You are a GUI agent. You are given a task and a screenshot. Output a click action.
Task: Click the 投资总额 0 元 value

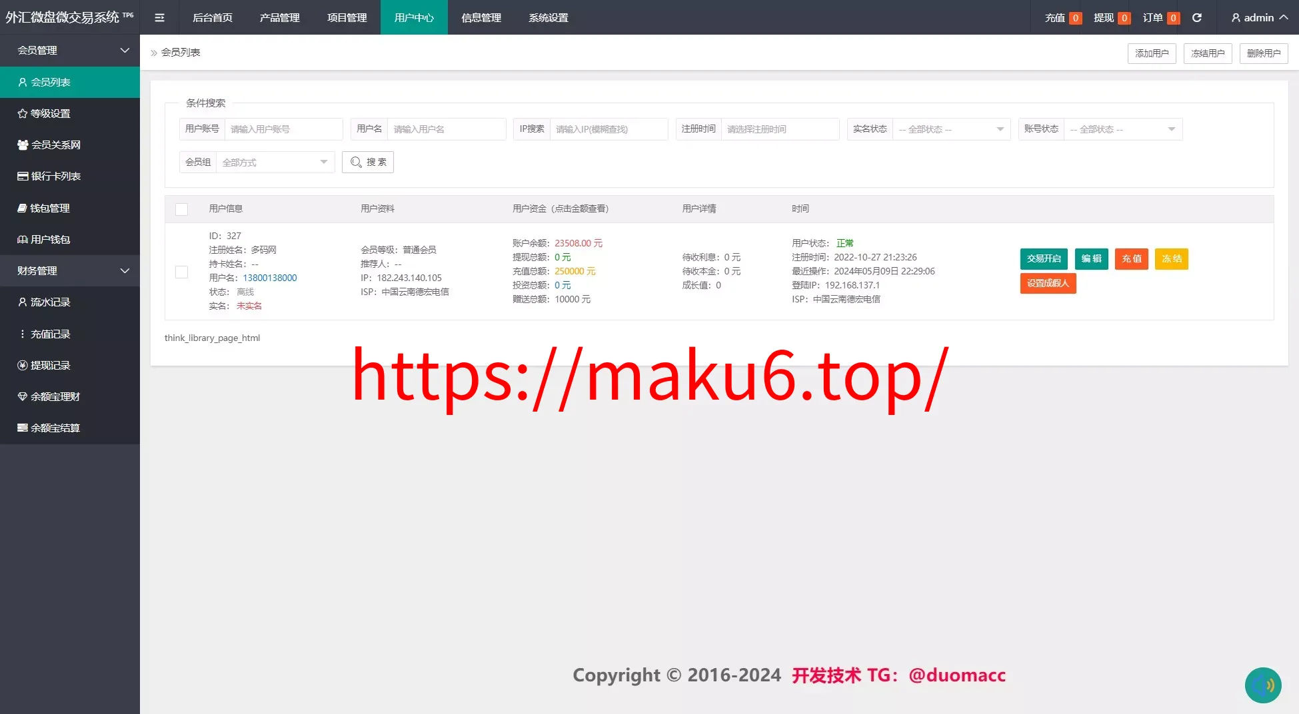pyautogui.click(x=563, y=285)
